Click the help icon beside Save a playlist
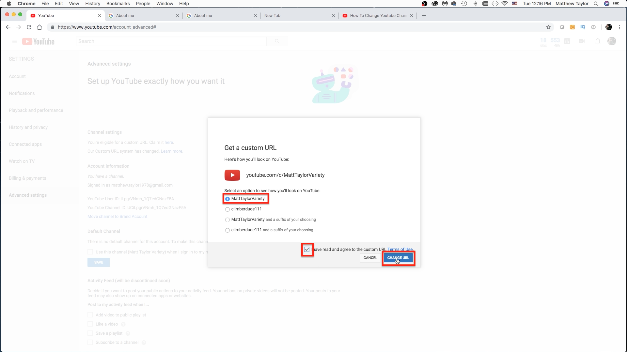 pyautogui.click(x=128, y=333)
